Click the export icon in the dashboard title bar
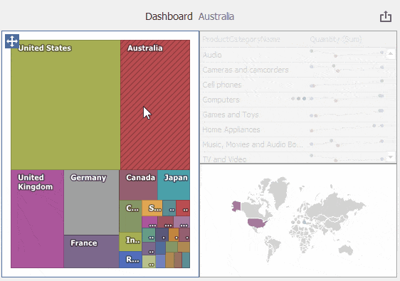400x281 pixels. [386, 16]
